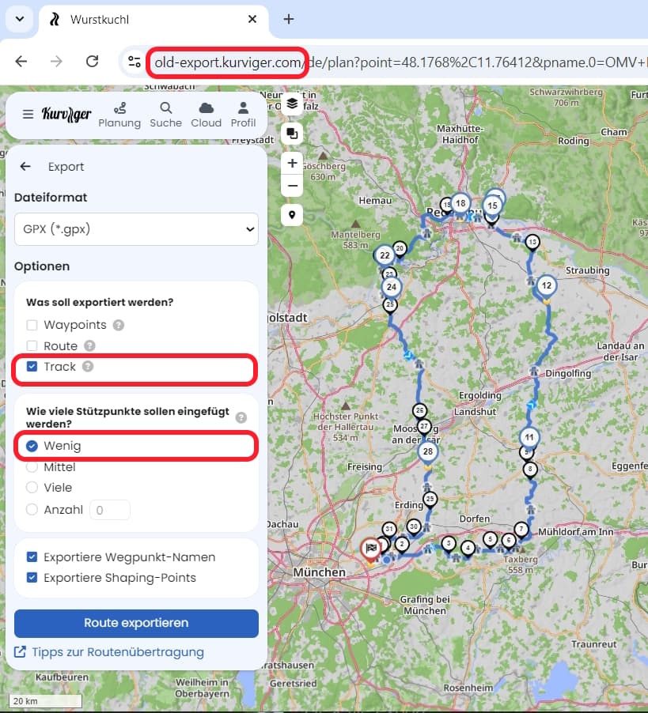Zoom out the map with minus button

point(292,186)
